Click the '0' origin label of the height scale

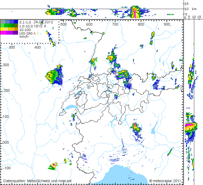coord(185,18)
